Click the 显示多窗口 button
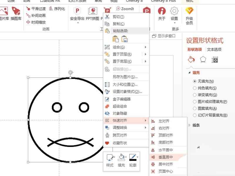 click(x=164, y=35)
